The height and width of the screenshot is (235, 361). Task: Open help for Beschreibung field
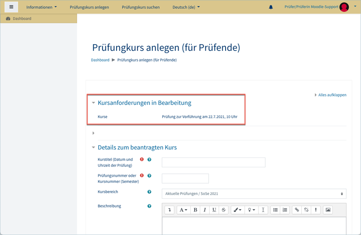click(149, 206)
